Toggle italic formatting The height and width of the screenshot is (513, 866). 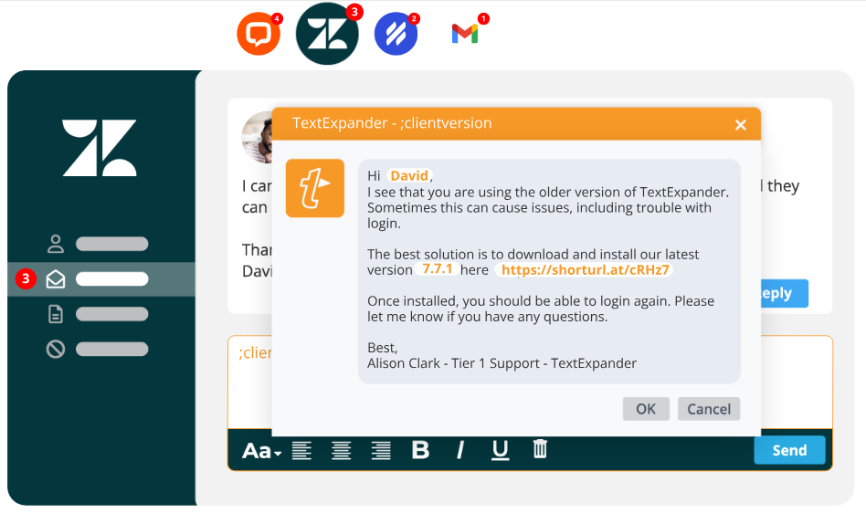460,450
